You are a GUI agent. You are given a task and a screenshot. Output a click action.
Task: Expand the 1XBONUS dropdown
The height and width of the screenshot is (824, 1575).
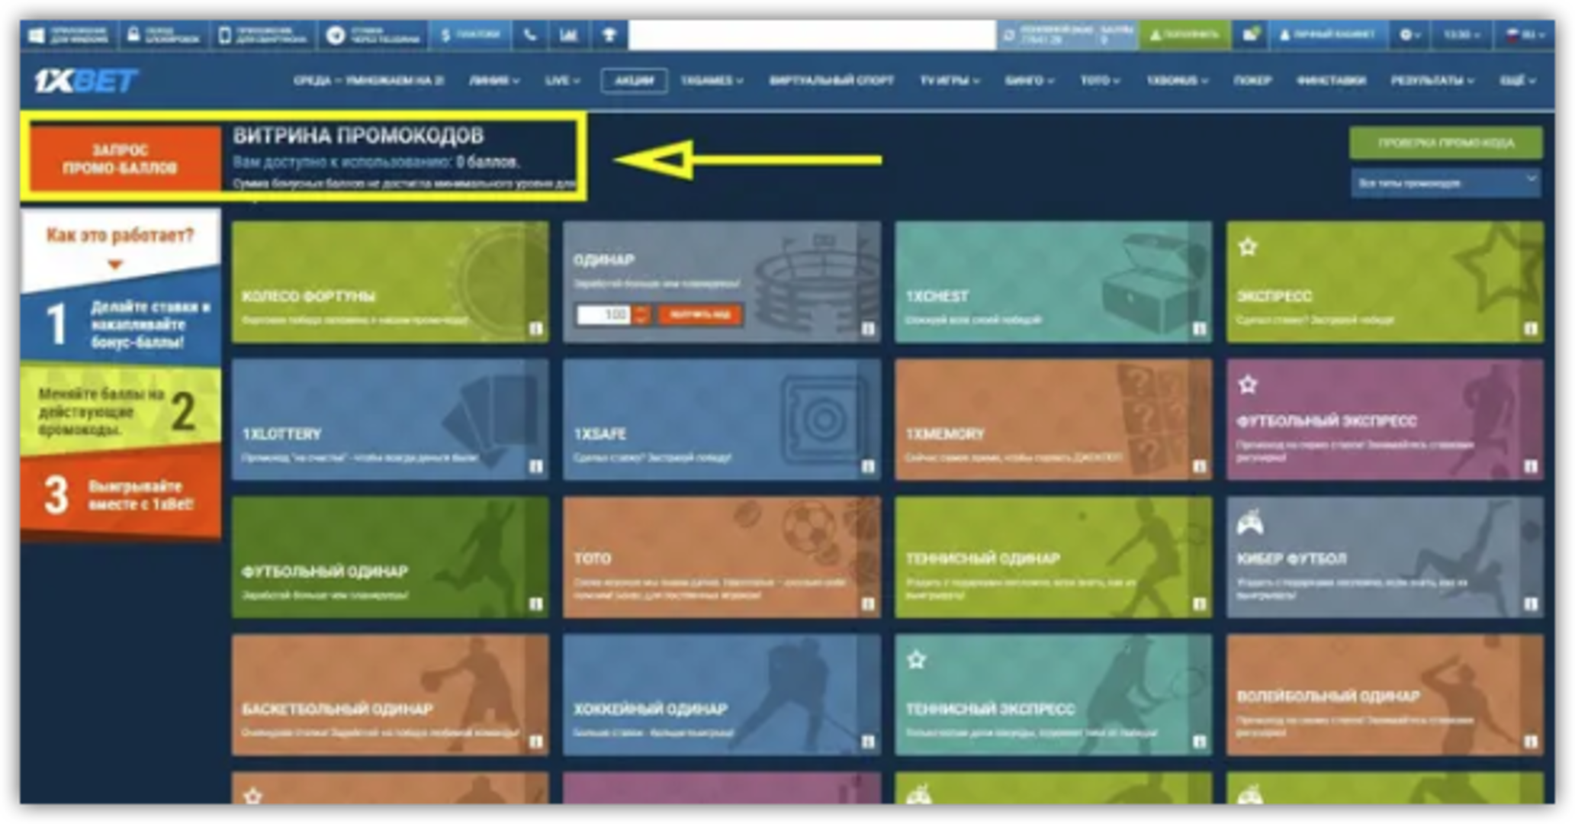(x=1178, y=80)
